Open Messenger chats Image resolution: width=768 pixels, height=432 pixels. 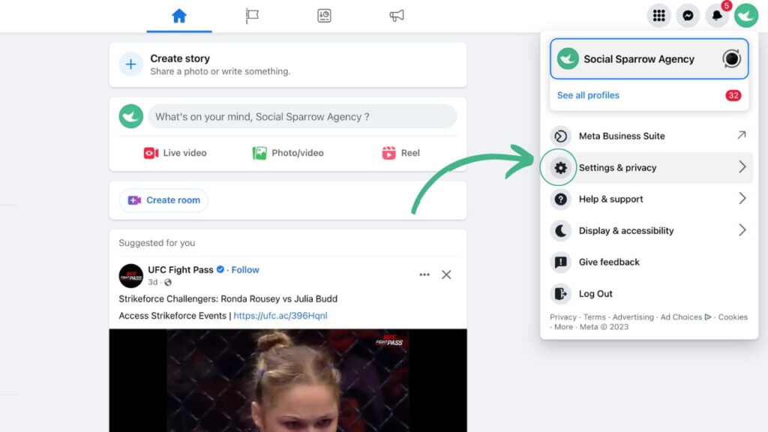[x=688, y=16]
